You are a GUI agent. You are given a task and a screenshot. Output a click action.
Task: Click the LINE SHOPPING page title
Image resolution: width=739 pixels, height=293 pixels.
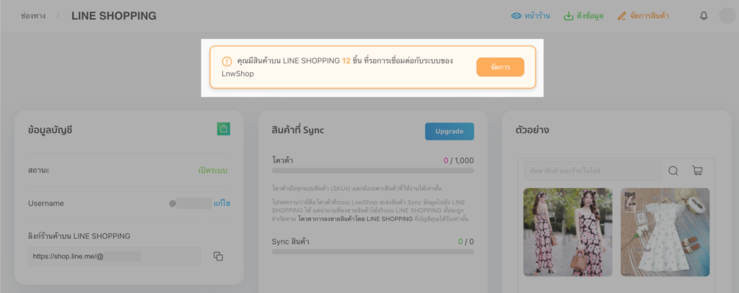point(113,16)
